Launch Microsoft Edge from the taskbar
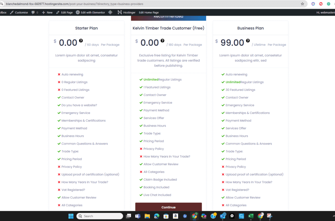This screenshot has height=221, width=335. tap(157, 216)
